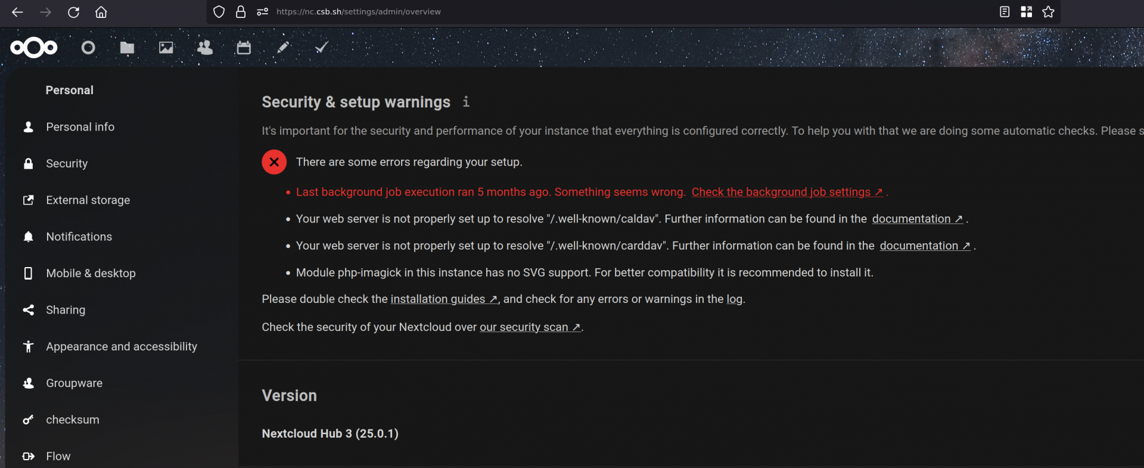The width and height of the screenshot is (1144, 468).
Task: Bookmark this page with star icon
Action: click(1049, 12)
